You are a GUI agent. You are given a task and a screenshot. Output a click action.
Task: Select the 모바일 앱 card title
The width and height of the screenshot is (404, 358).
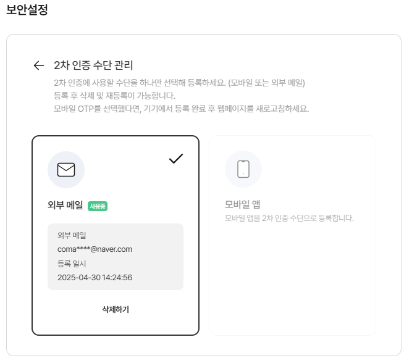pyautogui.click(x=243, y=205)
